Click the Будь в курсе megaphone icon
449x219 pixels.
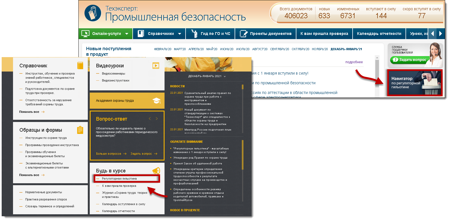coord(156,170)
